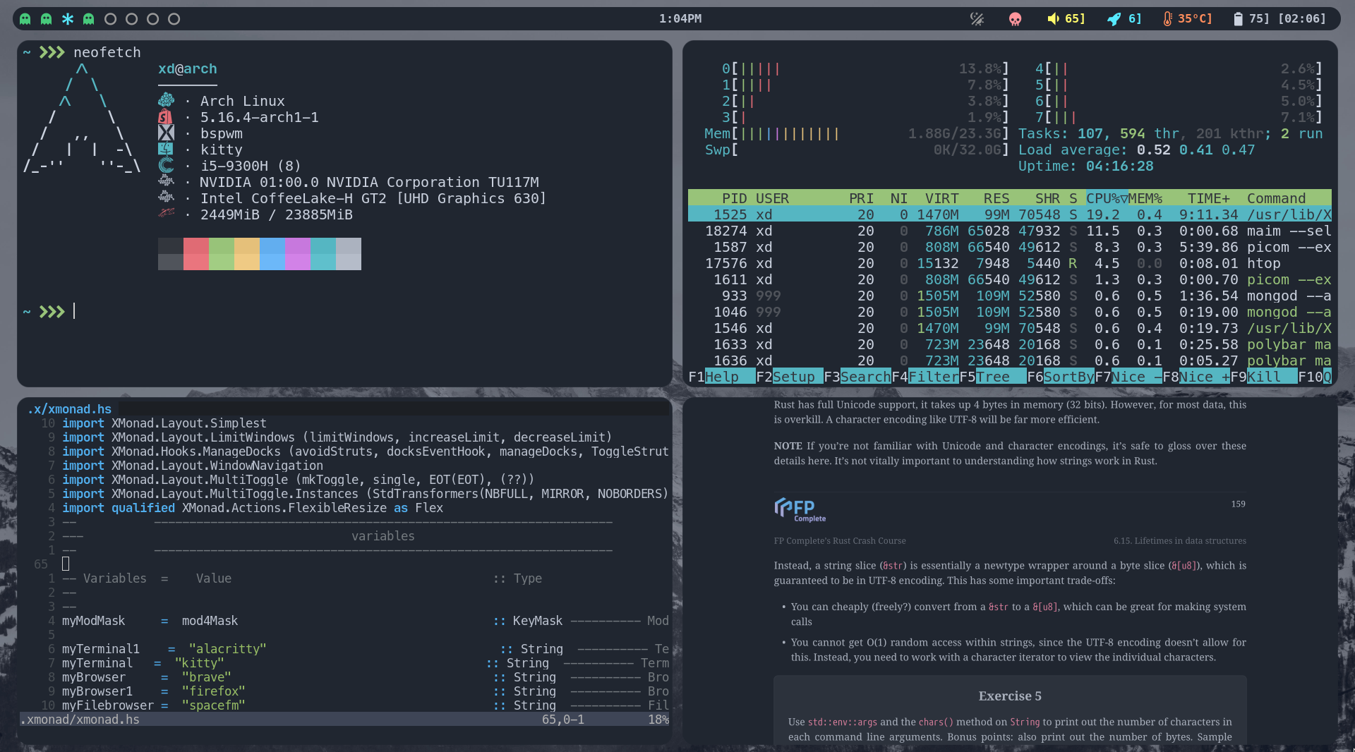
Task: Click the C icon beside i5-9300H
Action: coord(166,166)
